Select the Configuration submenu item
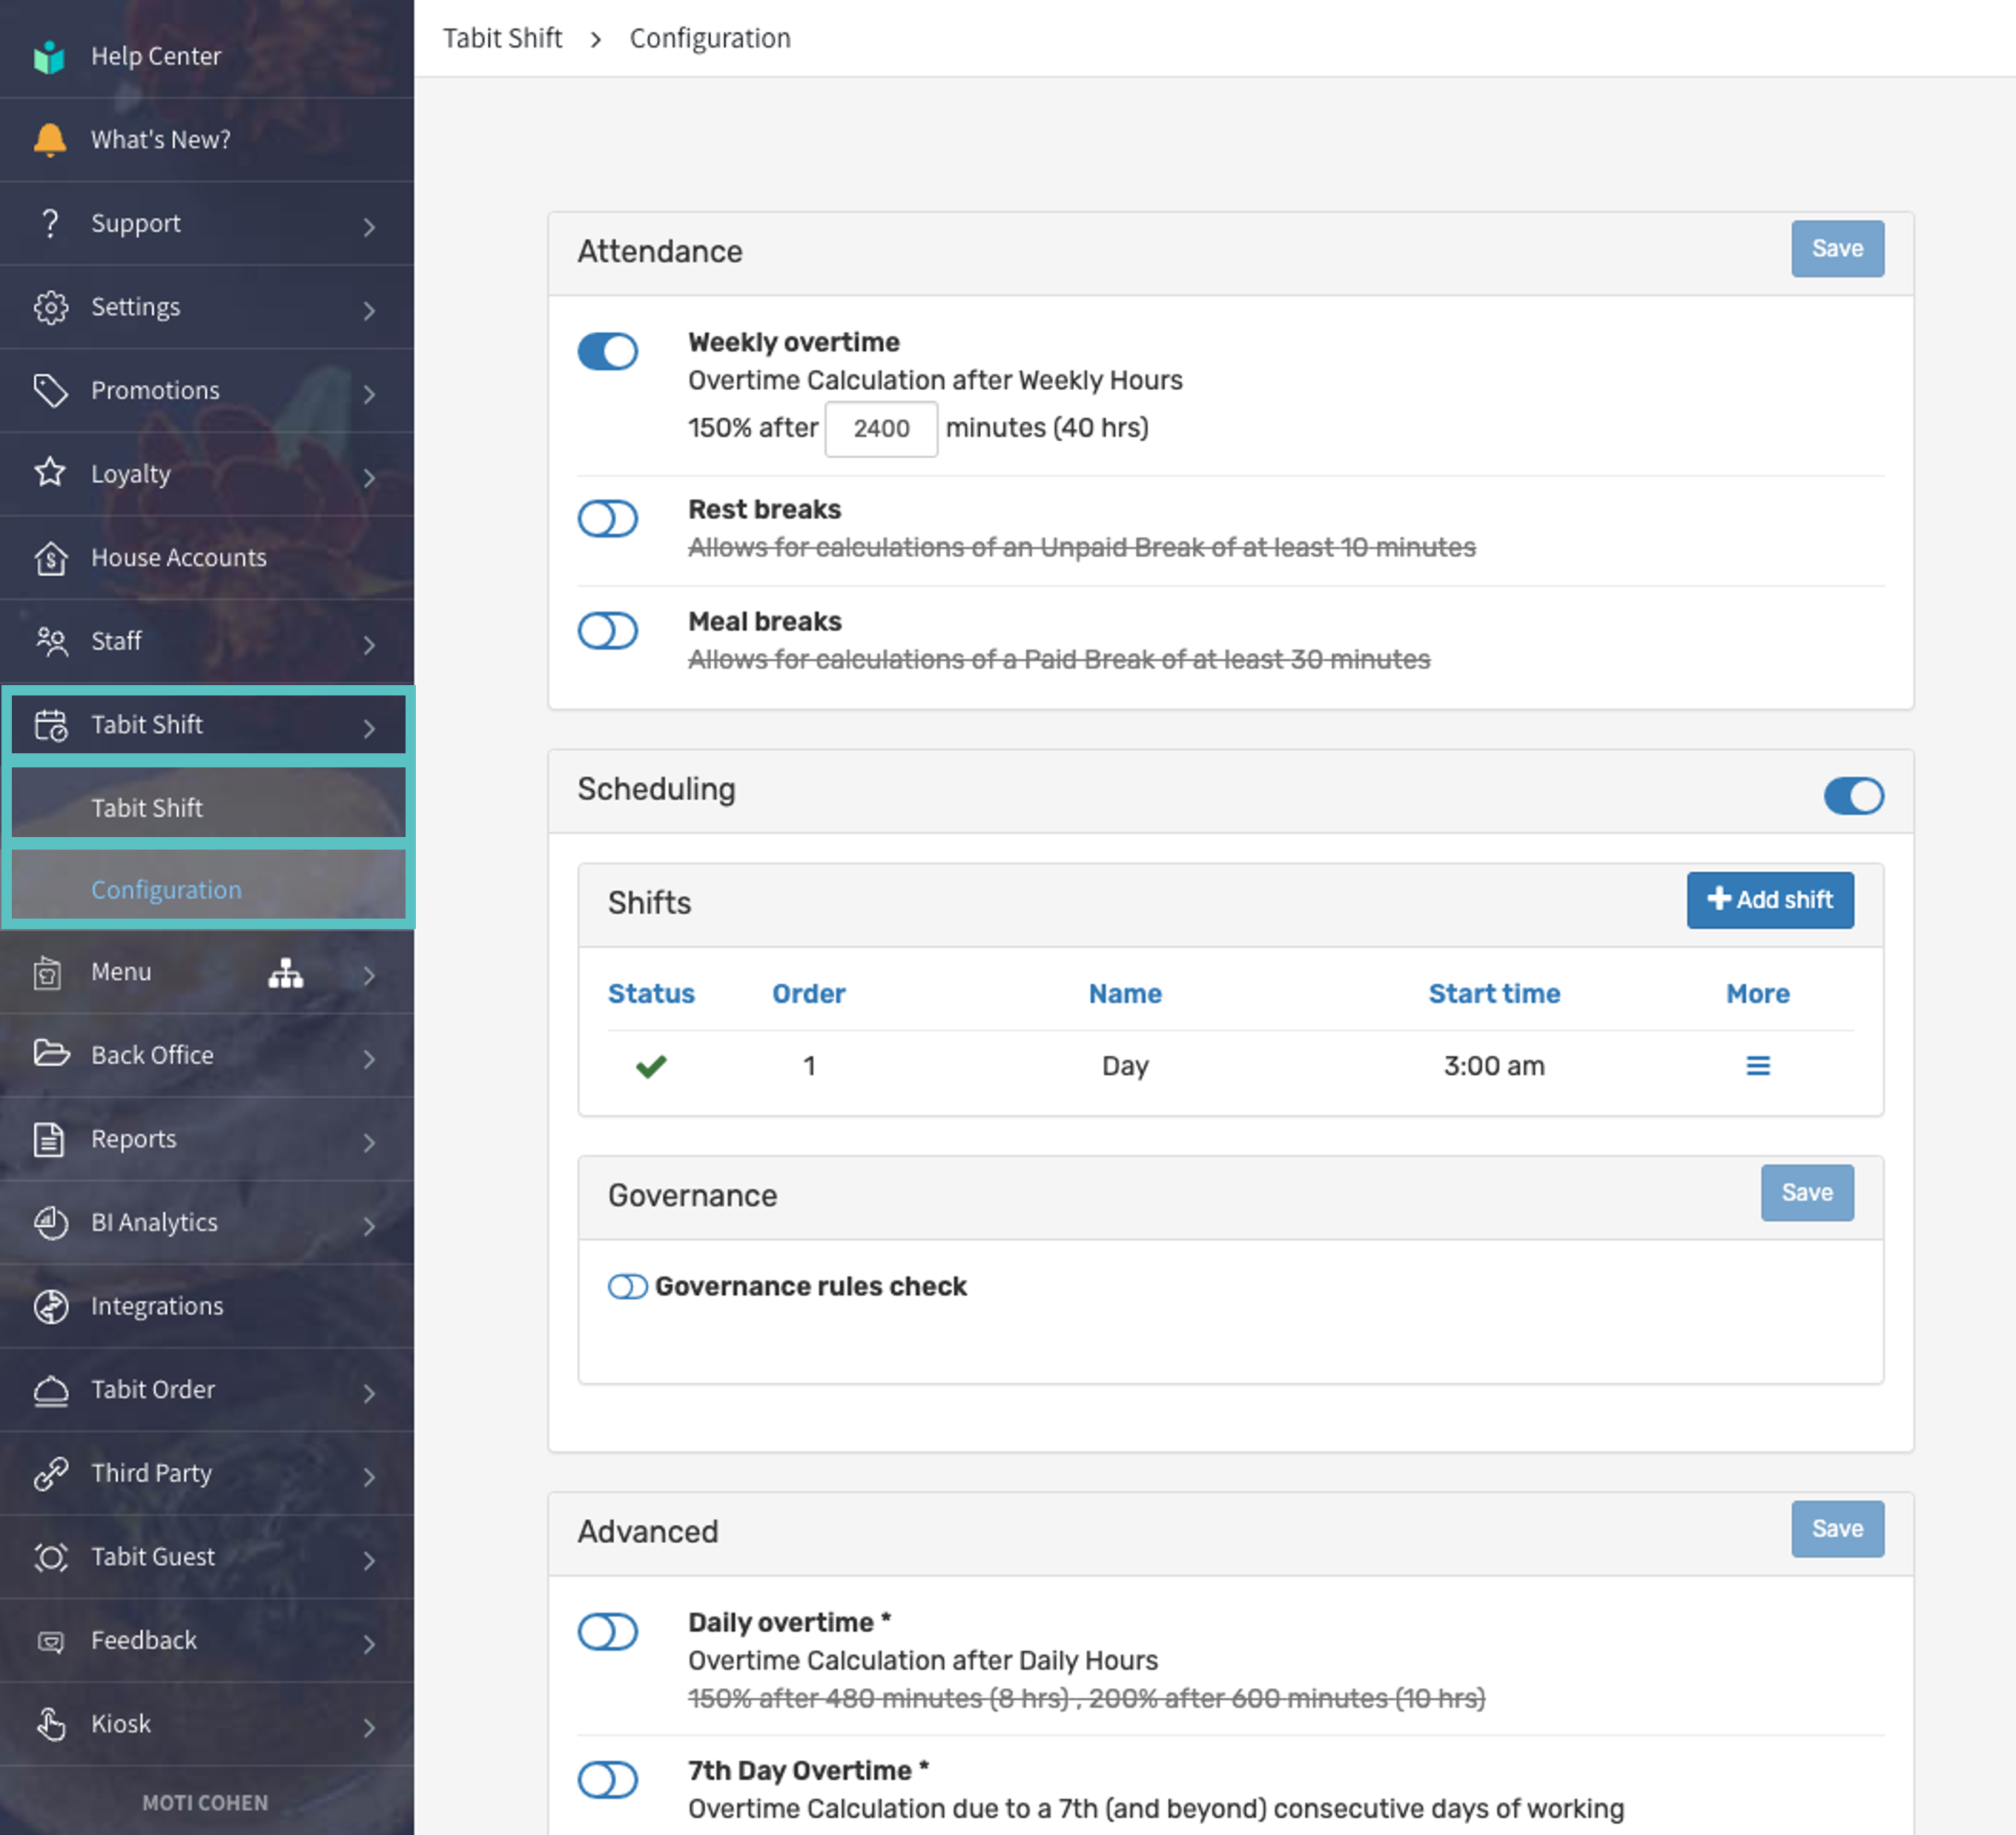The height and width of the screenshot is (1835, 2016). click(208, 889)
